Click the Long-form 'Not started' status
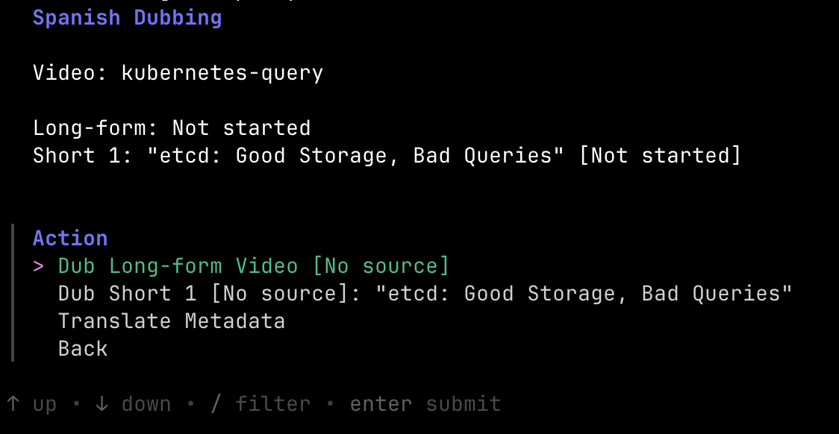Image resolution: width=839 pixels, height=434 pixels. [x=241, y=128]
